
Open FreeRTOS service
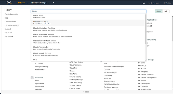[x=142, y=66]
